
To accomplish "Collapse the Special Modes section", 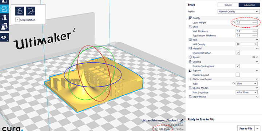I will pyautogui.click(x=257, y=88).
